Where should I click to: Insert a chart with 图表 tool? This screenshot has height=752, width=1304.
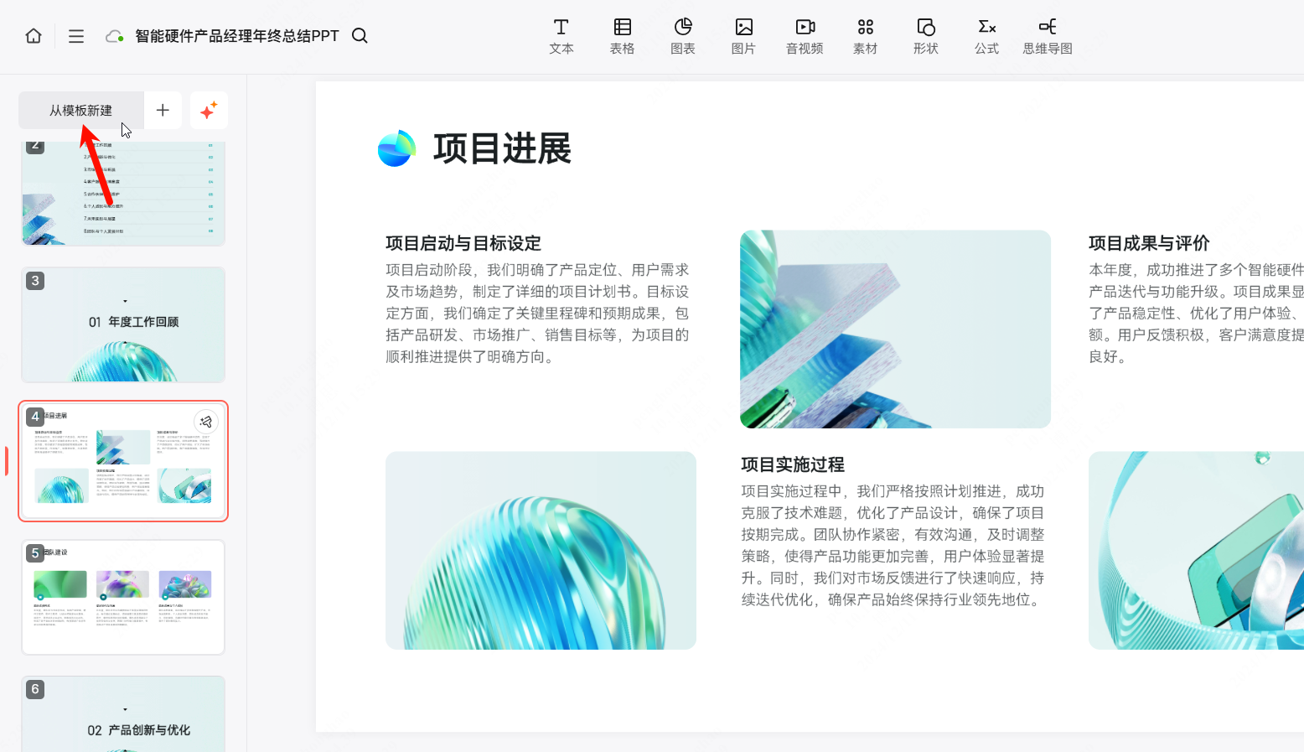[x=683, y=37]
